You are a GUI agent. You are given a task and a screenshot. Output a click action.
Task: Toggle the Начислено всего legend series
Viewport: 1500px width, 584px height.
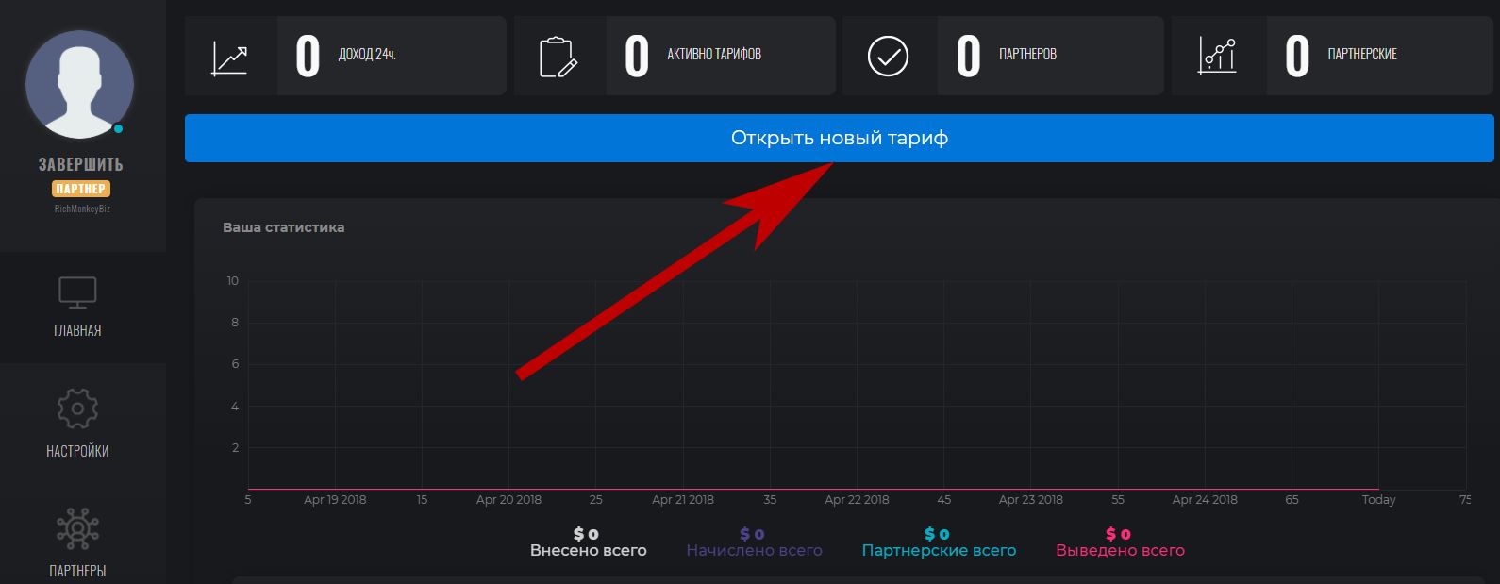pos(754,542)
